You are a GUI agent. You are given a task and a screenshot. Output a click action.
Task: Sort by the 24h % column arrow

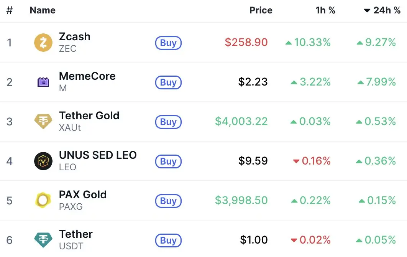(367, 11)
